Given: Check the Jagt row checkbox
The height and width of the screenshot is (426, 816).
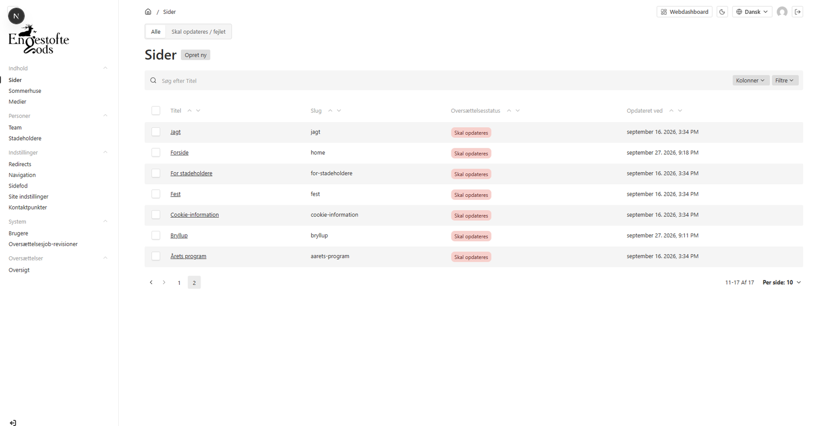Looking at the screenshot, I should coord(156,132).
